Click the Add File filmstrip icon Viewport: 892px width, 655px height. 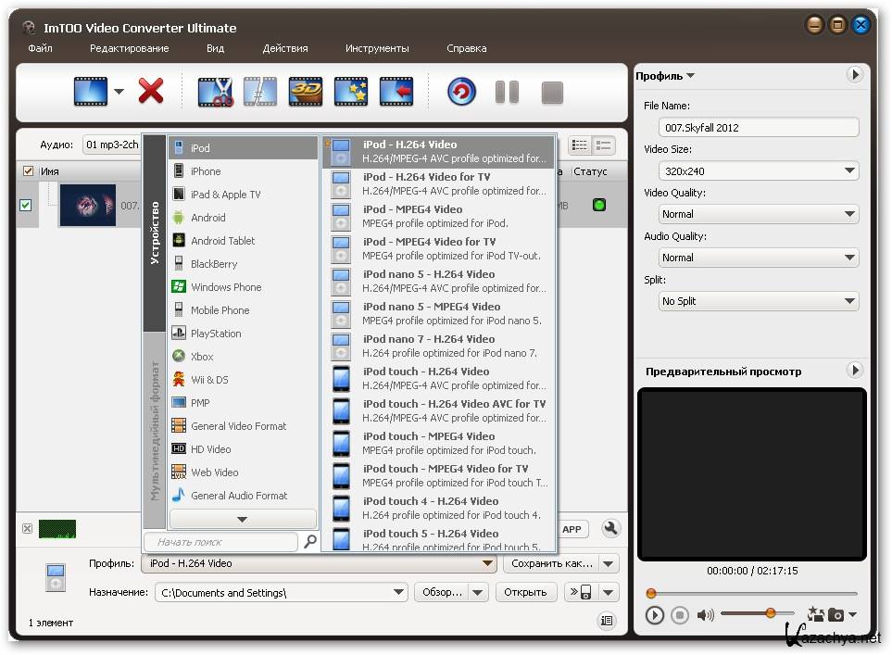click(91, 92)
